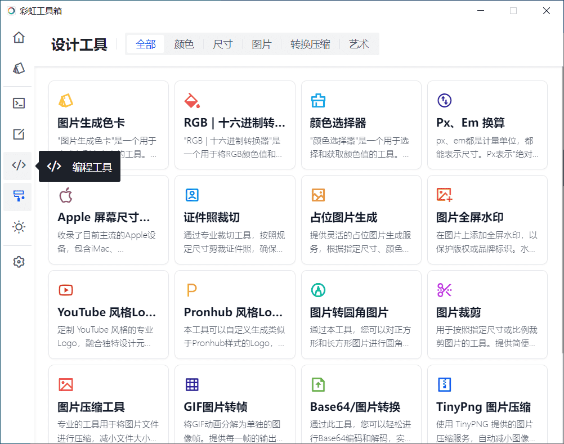Launch the 证件照裁切 tool
Image resolution: width=564 pixels, height=444 pixels.
[x=235, y=219]
